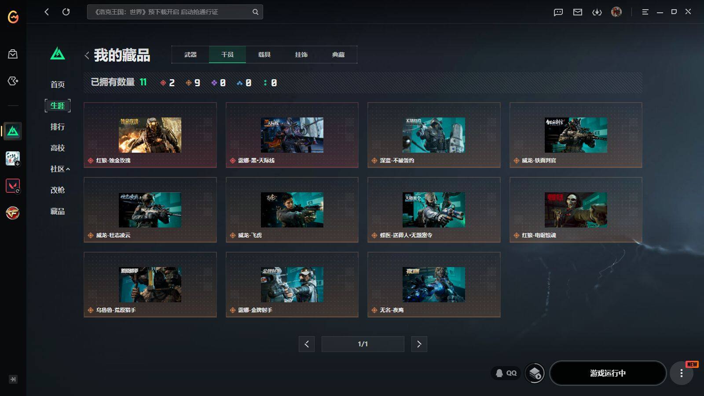The image size is (704, 396).
Task: Open 高校 in the side menu
Action: [x=58, y=148]
